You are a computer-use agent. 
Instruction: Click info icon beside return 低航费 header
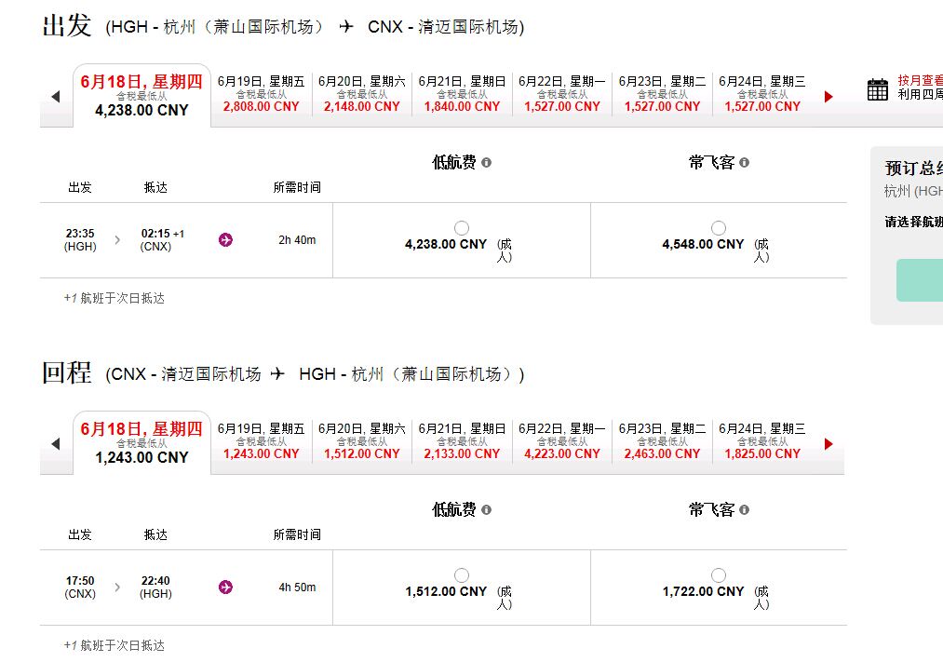(x=487, y=510)
